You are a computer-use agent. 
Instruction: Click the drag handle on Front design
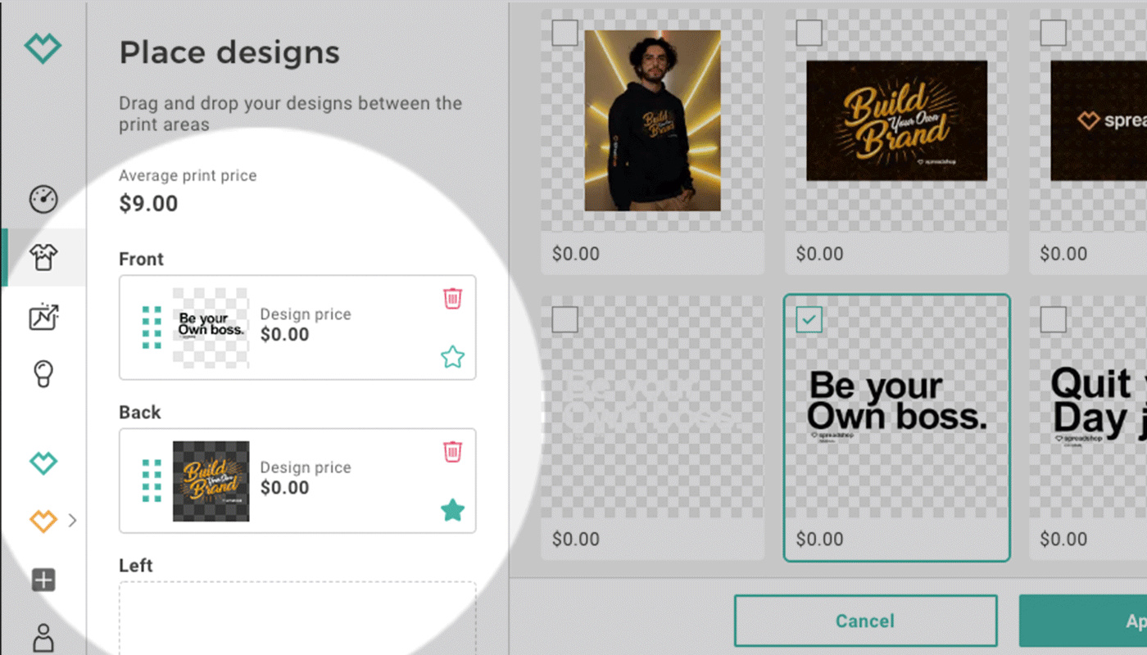(x=152, y=327)
